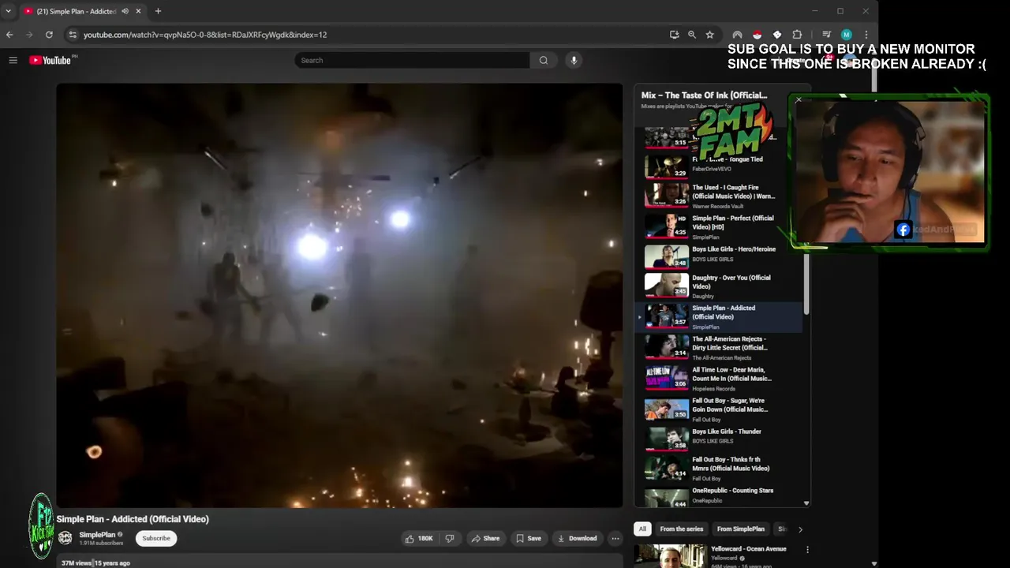This screenshot has height=568, width=1010.
Task: Subscribe to the SimplePlan channel
Action: pyautogui.click(x=156, y=538)
